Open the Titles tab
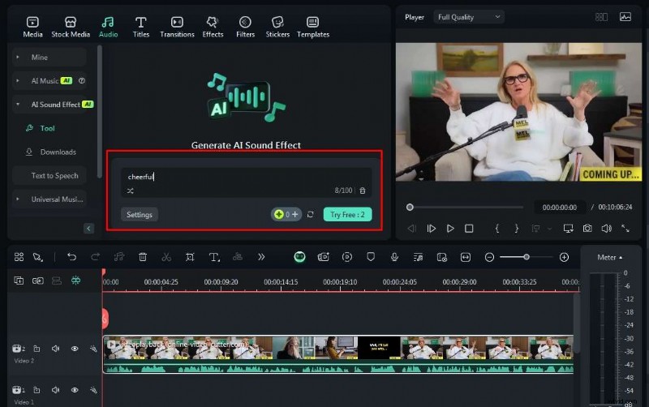 (x=140, y=28)
